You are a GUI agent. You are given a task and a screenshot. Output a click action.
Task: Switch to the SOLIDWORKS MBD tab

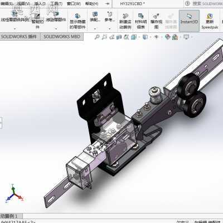pyautogui.click(x=62, y=37)
